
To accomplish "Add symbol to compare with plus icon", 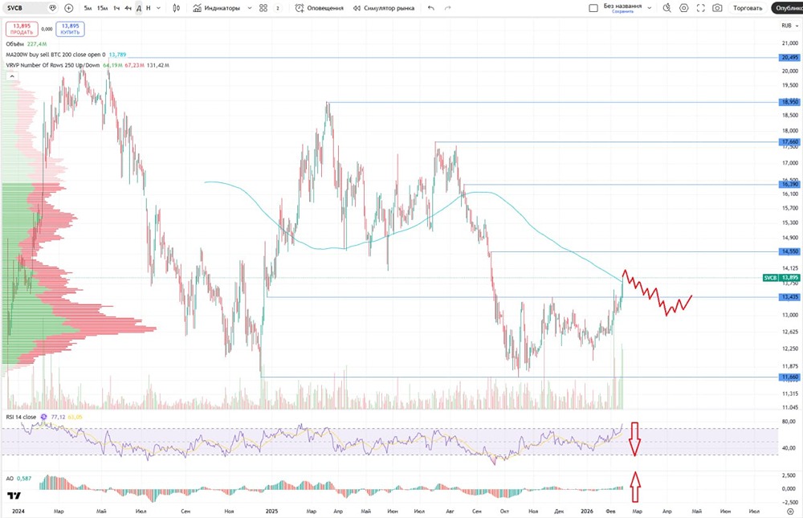I will click(x=68, y=8).
